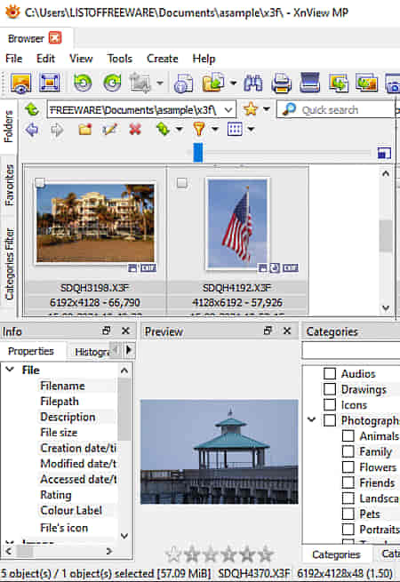The image size is (400, 582).
Task: Tick the Friends category checkbox
Action: (348, 482)
